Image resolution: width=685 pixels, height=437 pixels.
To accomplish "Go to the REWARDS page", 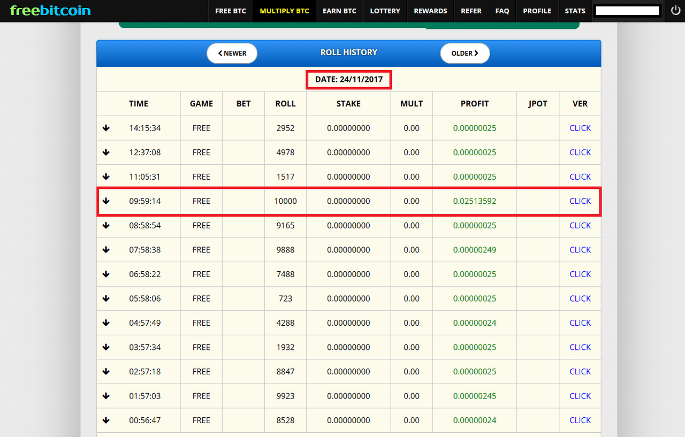I will [x=430, y=11].
